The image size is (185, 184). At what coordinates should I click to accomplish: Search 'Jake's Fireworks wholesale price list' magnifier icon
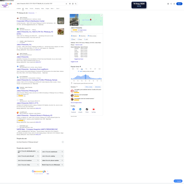pyautogui.click(x=38, y=152)
